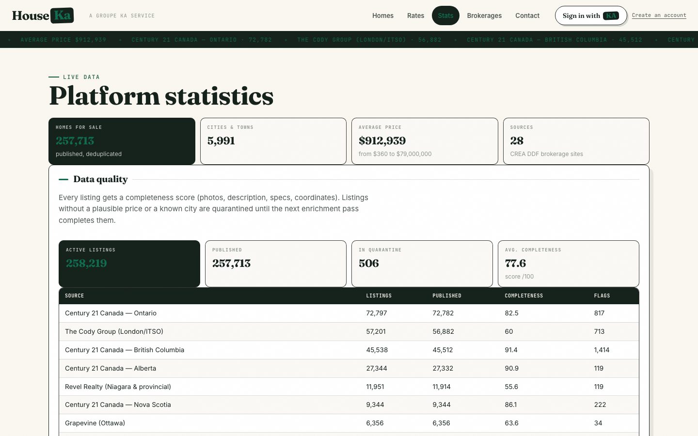Go to the Rates page

(415, 16)
